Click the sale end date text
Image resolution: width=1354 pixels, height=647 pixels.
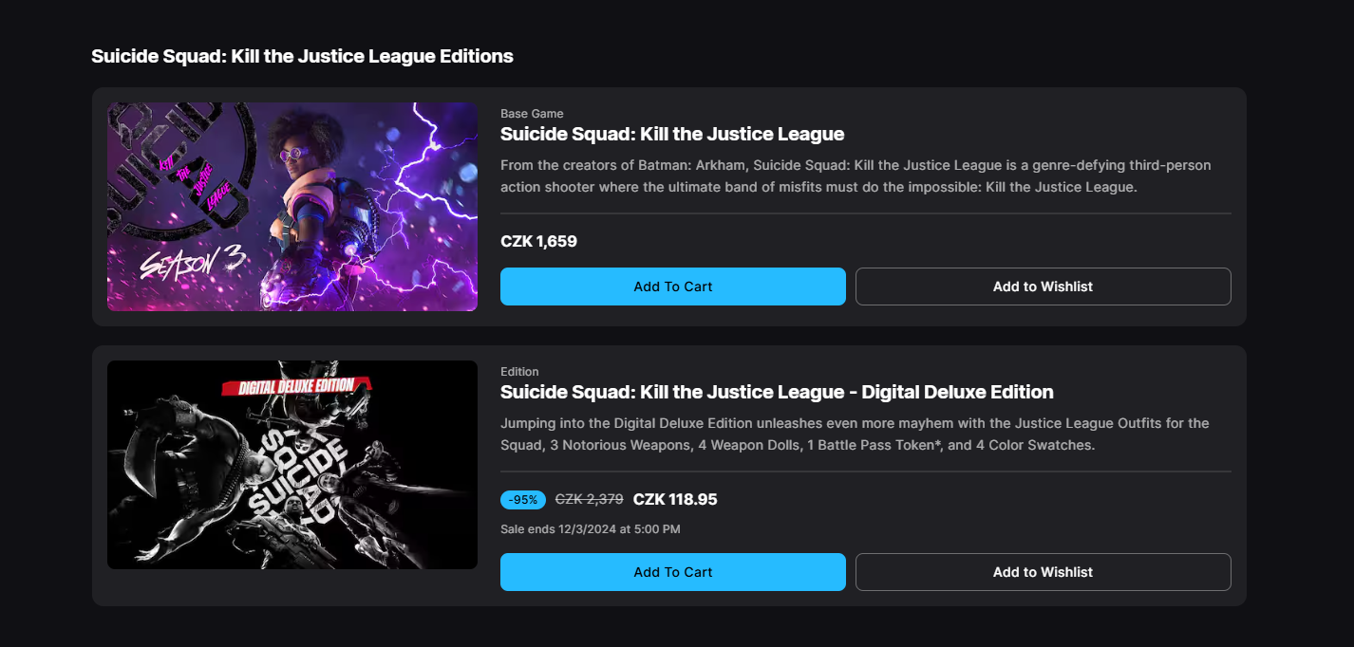tap(590, 529)
